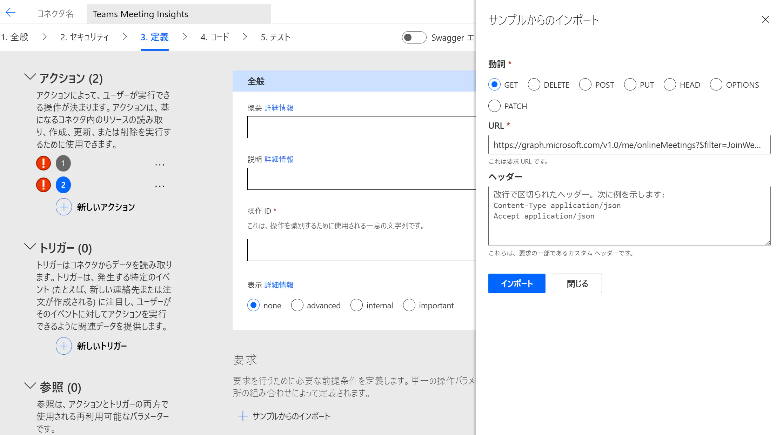The image size is (776, 435).
Task: Click the request URL input field
Action: coord(629,145)
